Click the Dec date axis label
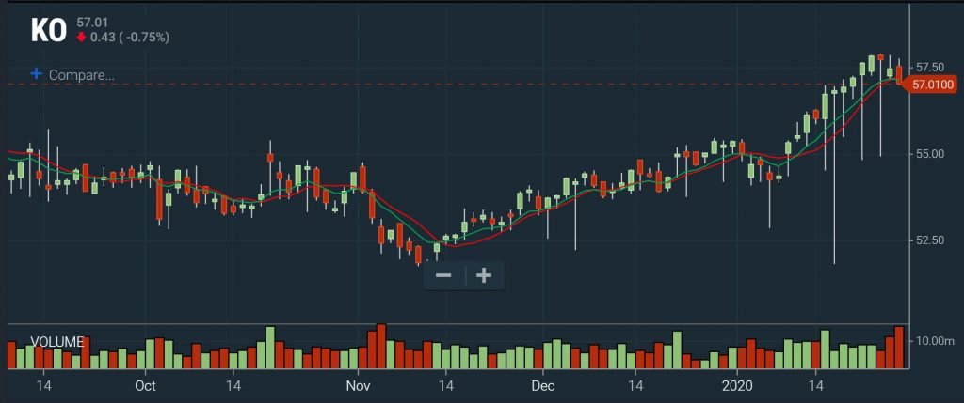Screen dimensions: 964x403 point(543,386)
